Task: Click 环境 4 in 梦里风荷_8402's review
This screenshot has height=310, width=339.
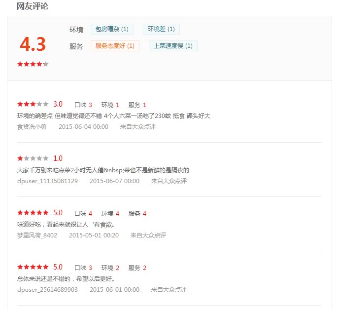Action: pyautogui.click(x=110, y=214)
